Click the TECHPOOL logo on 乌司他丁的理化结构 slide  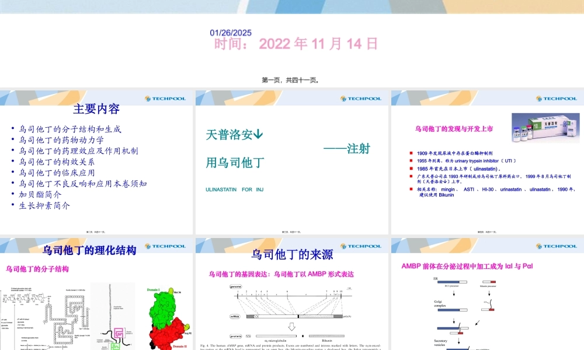click(x=166, y=246)
